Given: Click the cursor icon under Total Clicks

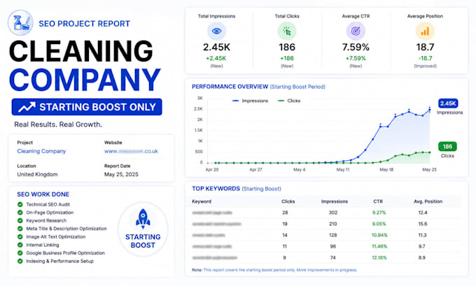Looking at the screenshot, I should tap(287, 31).
